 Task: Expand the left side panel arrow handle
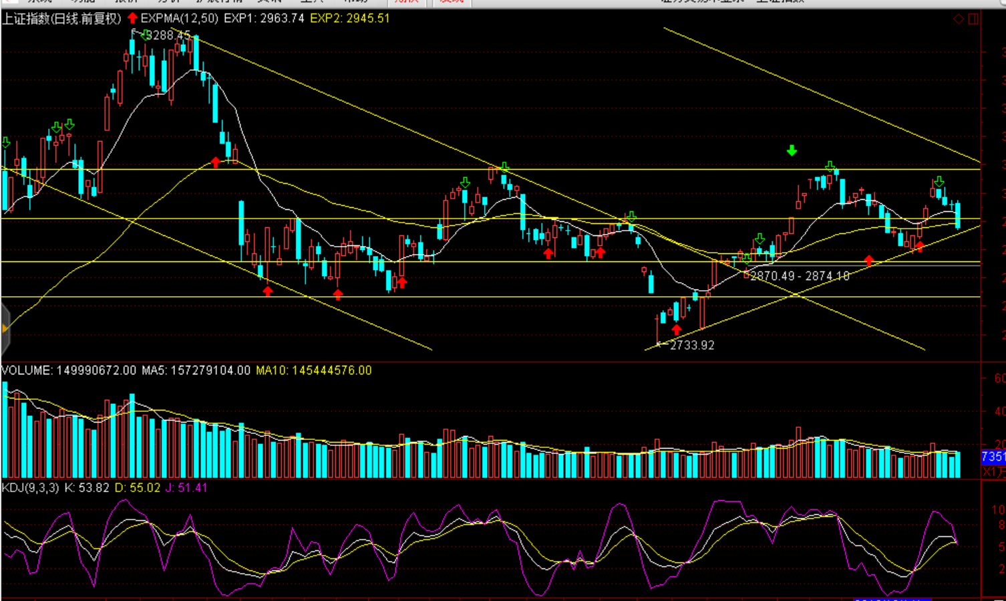point(5,328)
